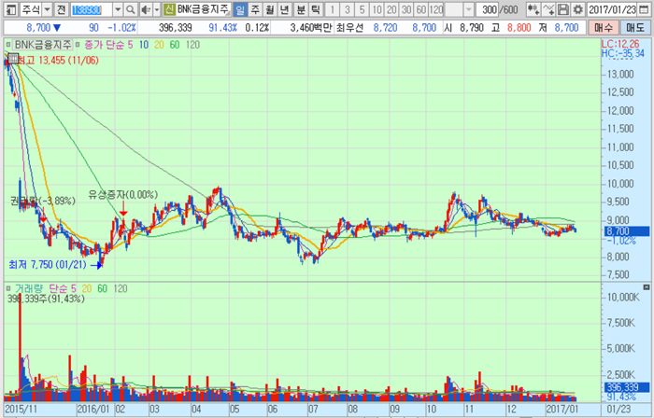Click the speaker sound icon
This screenshot has height=418, width=654.
(145, 9)
